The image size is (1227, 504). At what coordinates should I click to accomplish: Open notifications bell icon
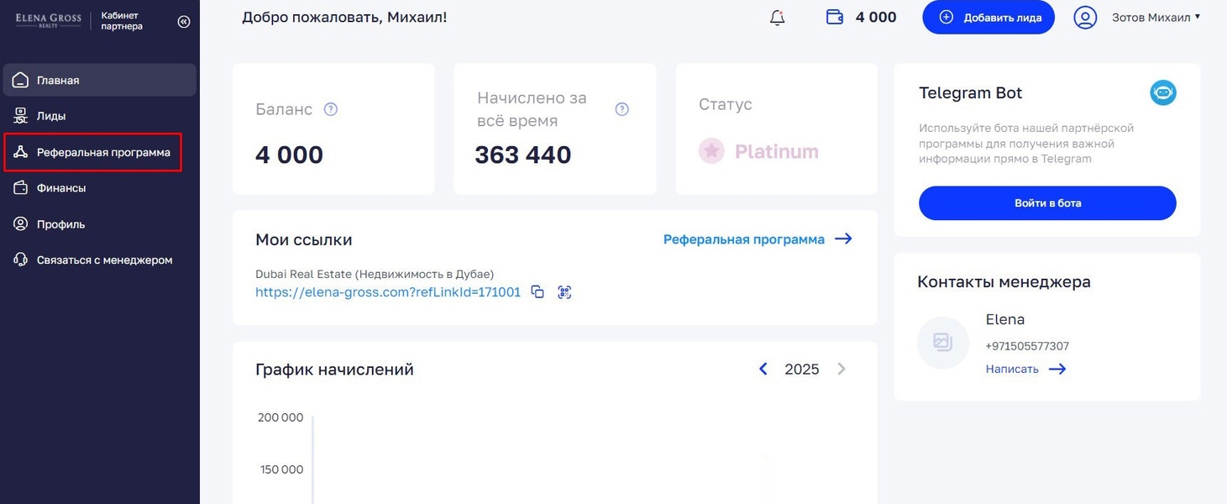pos(777,18)
